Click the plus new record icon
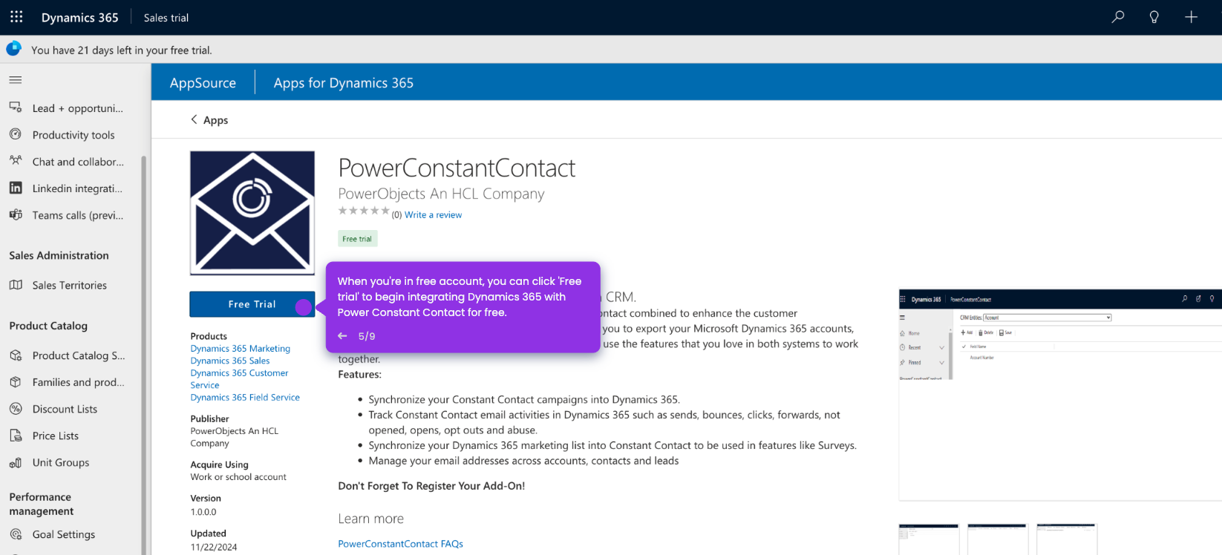The image size is (1222, 555). [1191, 16]
